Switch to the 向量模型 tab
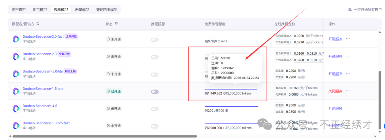The image size is (385, 140). 82,10
